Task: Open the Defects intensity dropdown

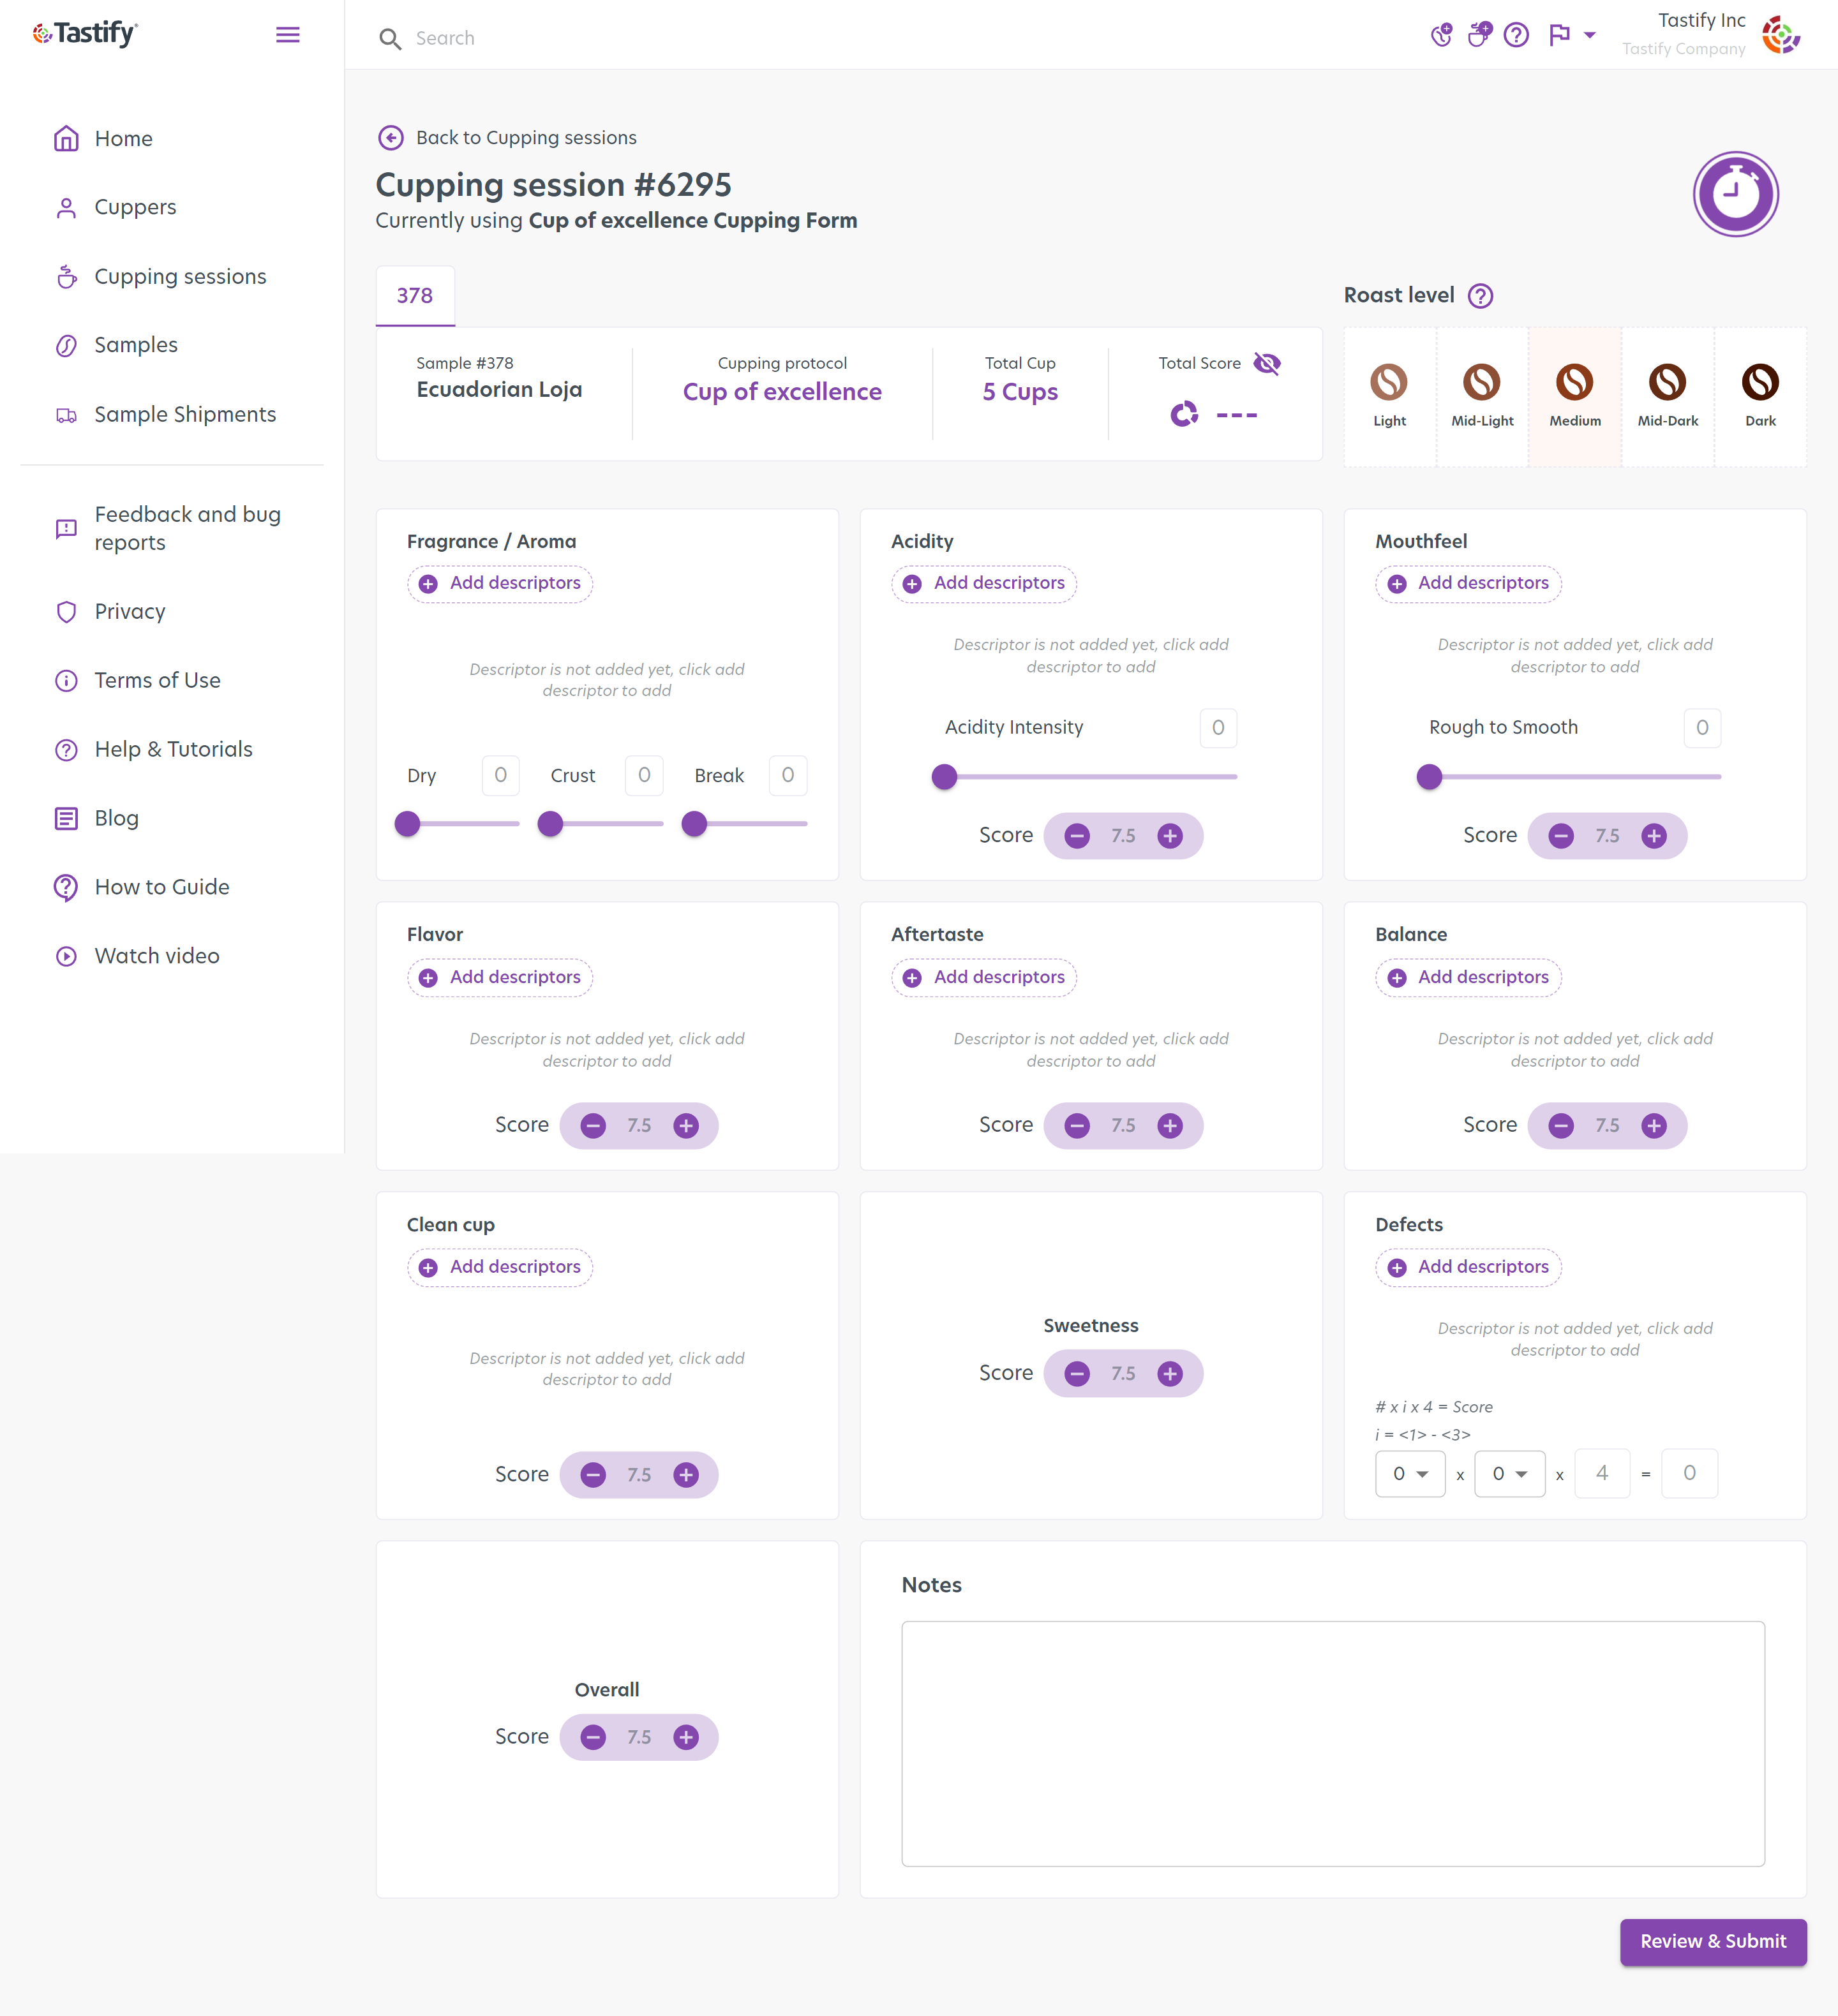Action: [1510, 1474]
